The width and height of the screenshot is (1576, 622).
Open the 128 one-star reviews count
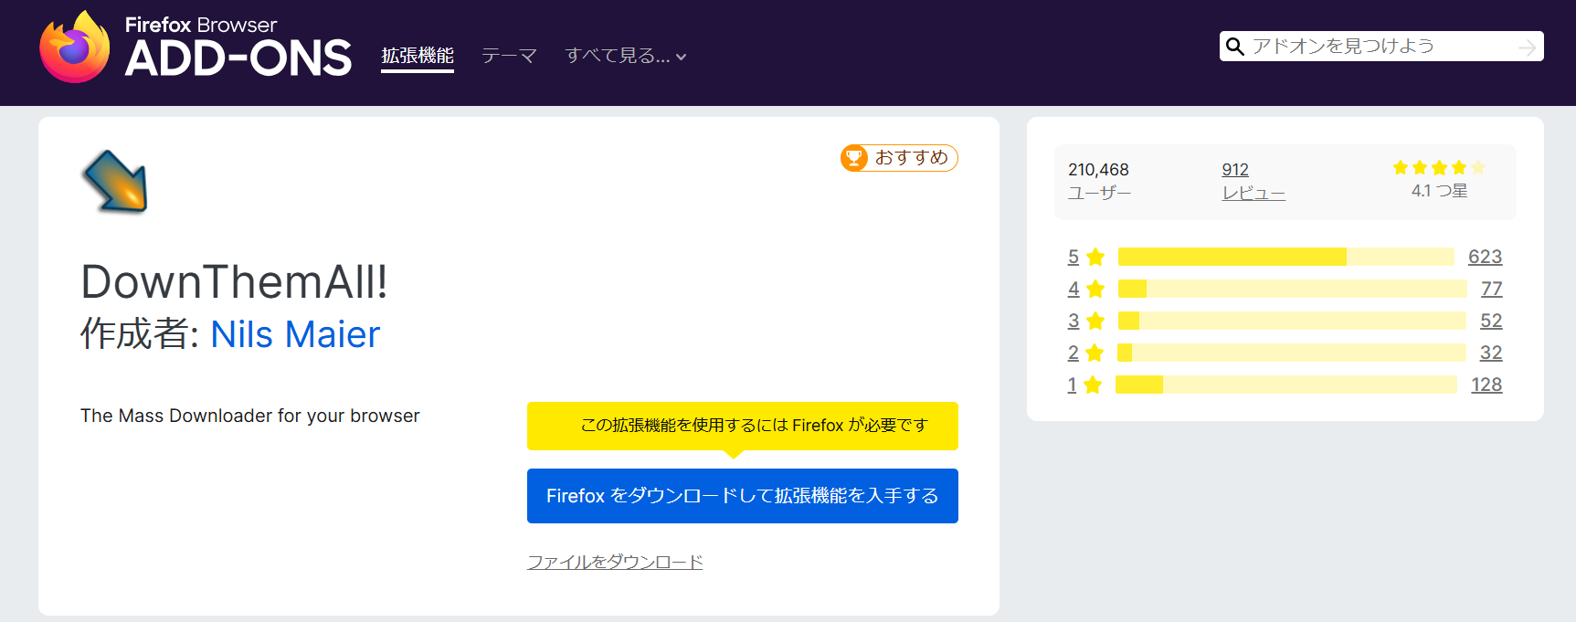(1486, 385)
